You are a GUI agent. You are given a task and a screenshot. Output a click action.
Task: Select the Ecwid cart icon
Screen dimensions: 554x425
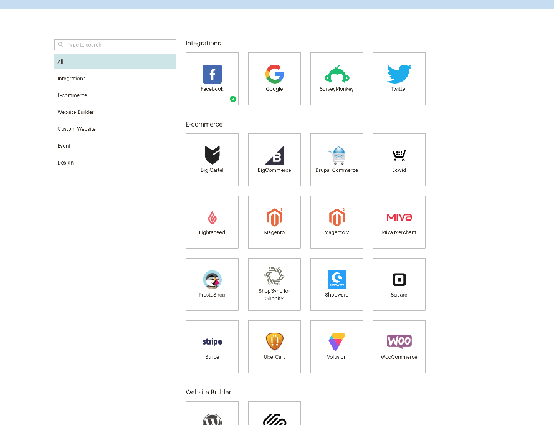[399, 155]
